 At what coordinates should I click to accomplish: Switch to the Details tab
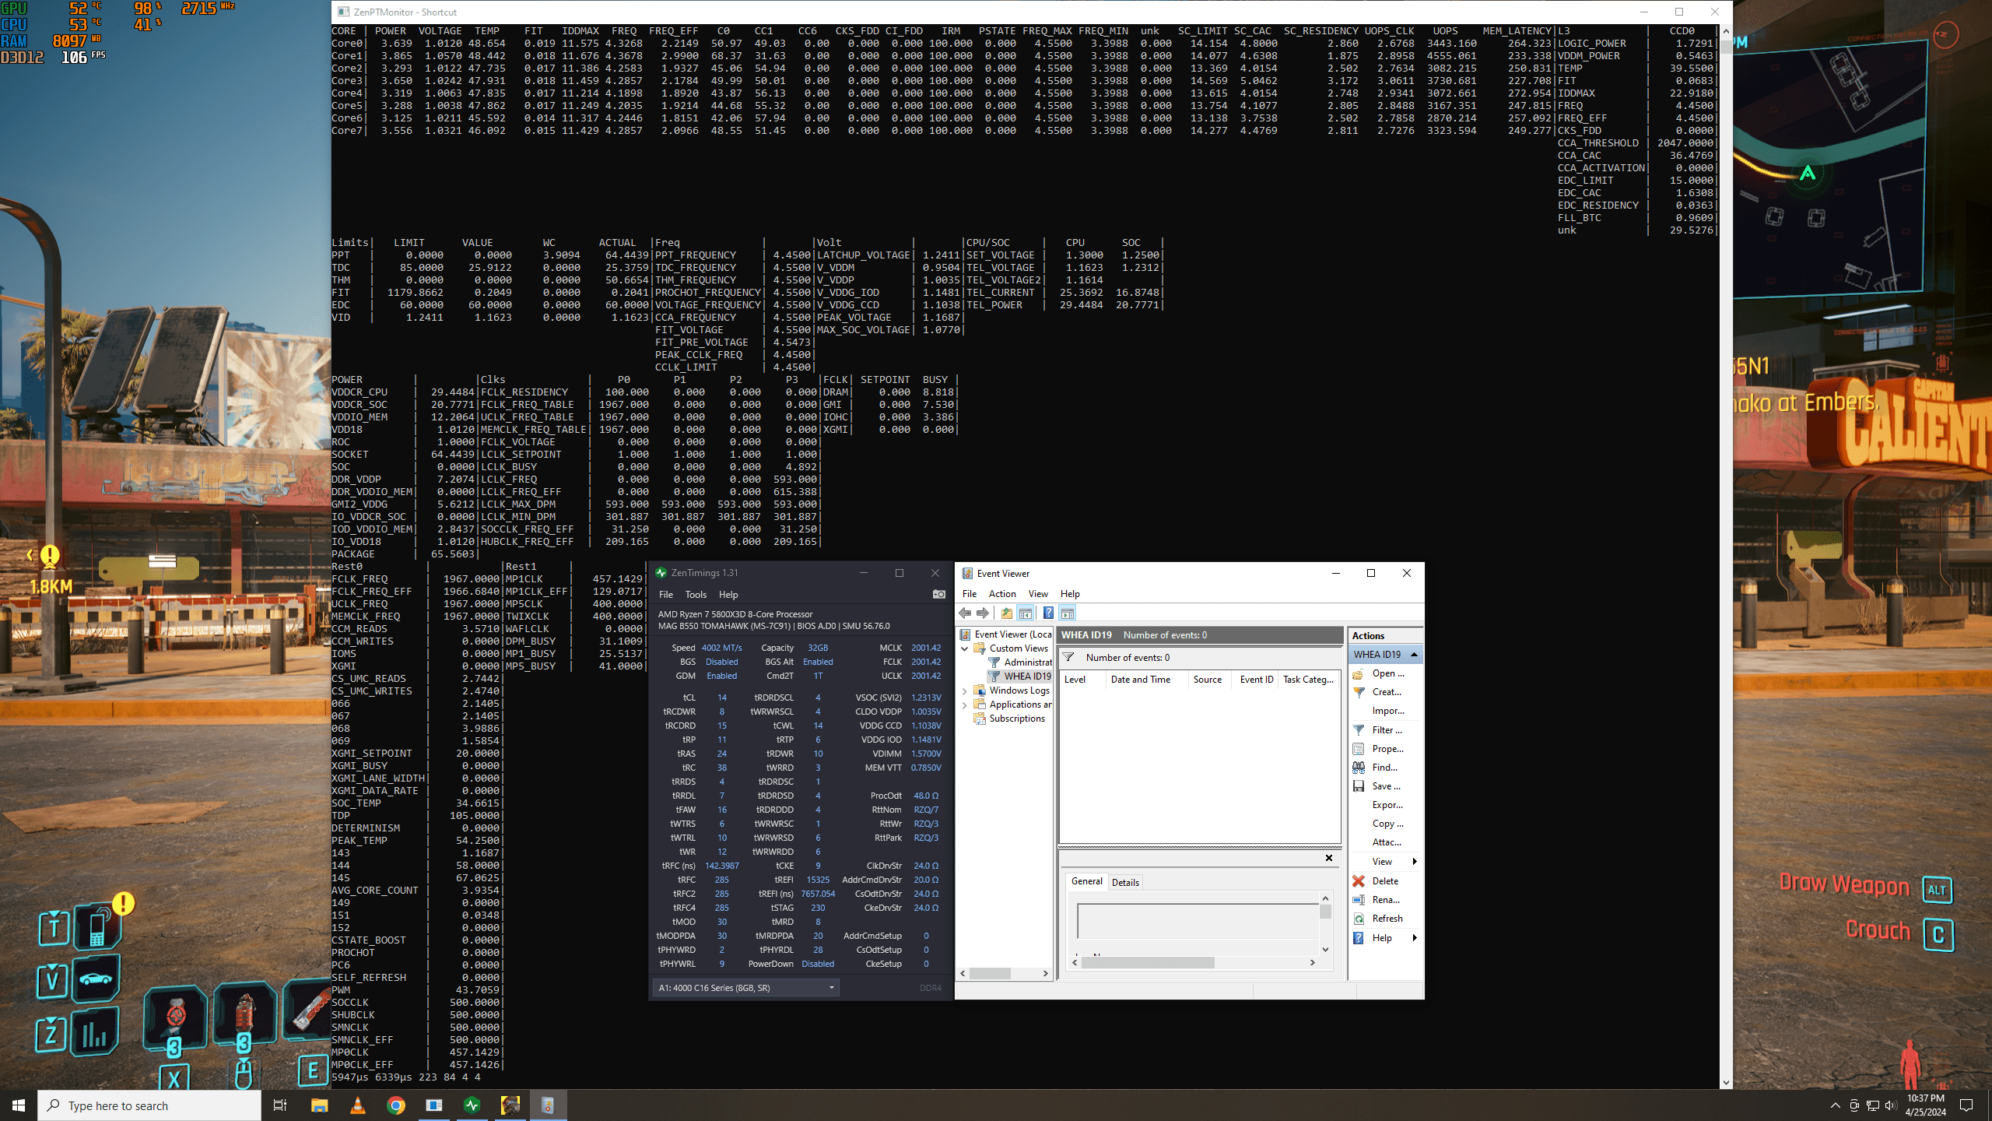tap(1125, 882)
